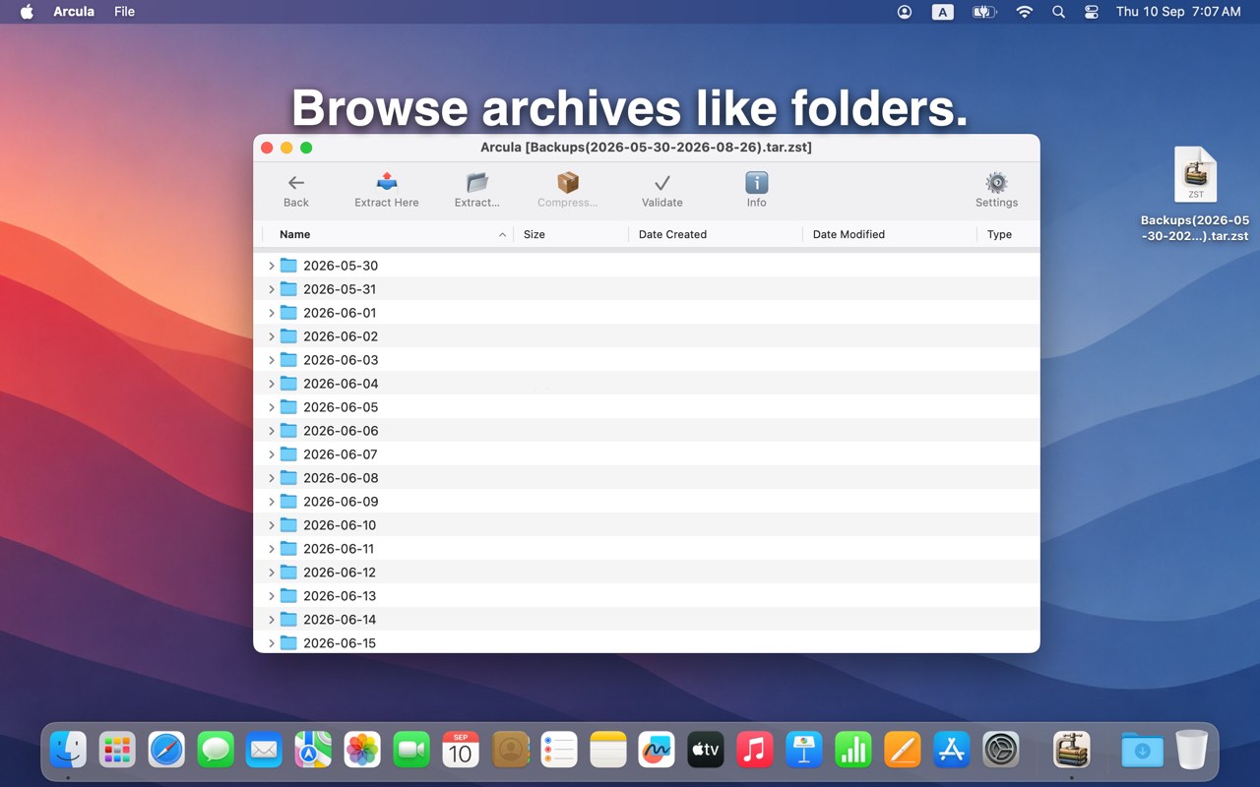Open Reminders from the Dock
This screenshot has width=1260, height=787.
click(559, 751)
